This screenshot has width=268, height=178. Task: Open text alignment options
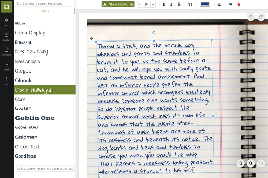(x=219, y=4)
